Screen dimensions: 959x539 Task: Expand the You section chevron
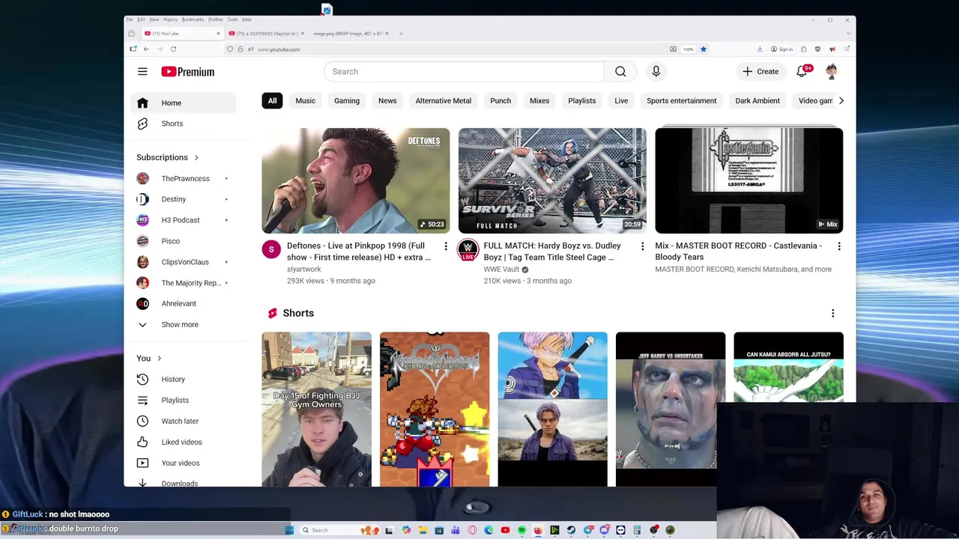point(159,359)
